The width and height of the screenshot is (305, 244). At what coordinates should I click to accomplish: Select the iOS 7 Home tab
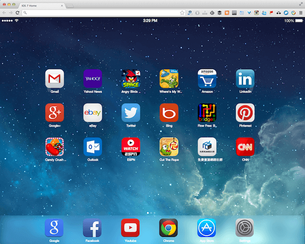(42, 6)
